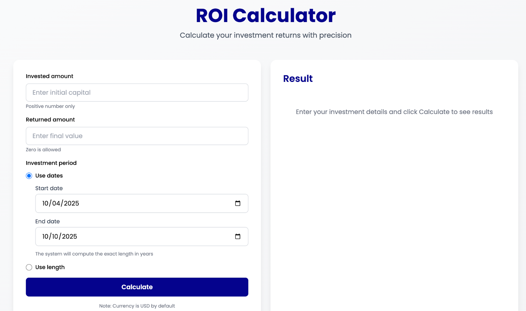Click the Use dates label text
This screenshot has height=311, width=526.
pyautogui.click(x=49, y=176)
